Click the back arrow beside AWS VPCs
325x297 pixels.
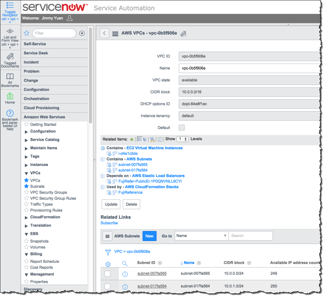[104, 33]
